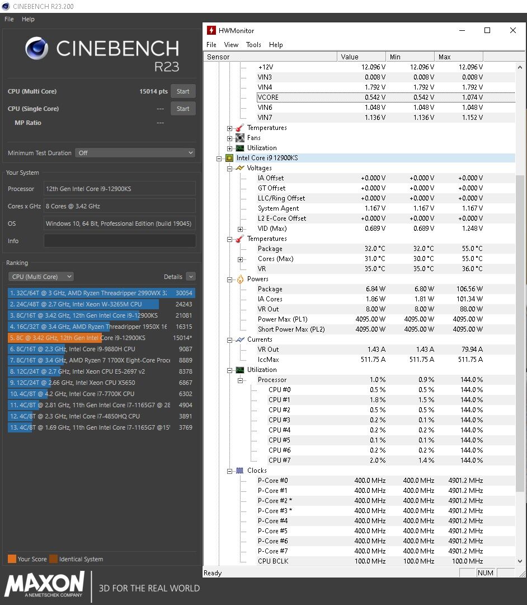Click the Maxon logo at bottom
527x605 pixels.
(45, 584)
